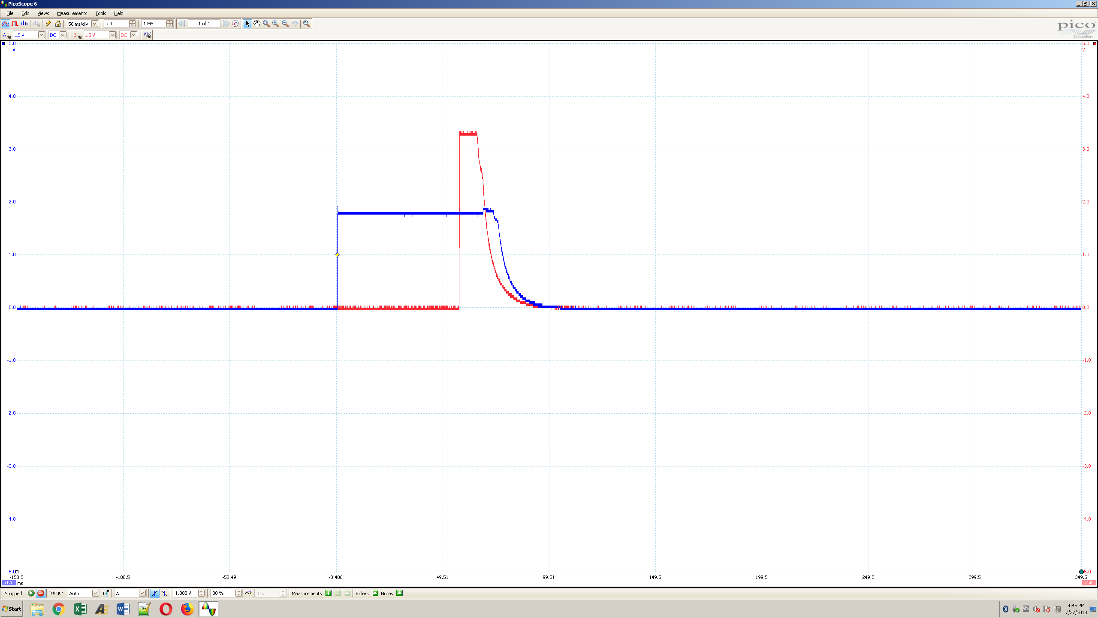Click the Hand pan tool
Viewport: 1098px width, 618px height.
click(x=256, y=24)
